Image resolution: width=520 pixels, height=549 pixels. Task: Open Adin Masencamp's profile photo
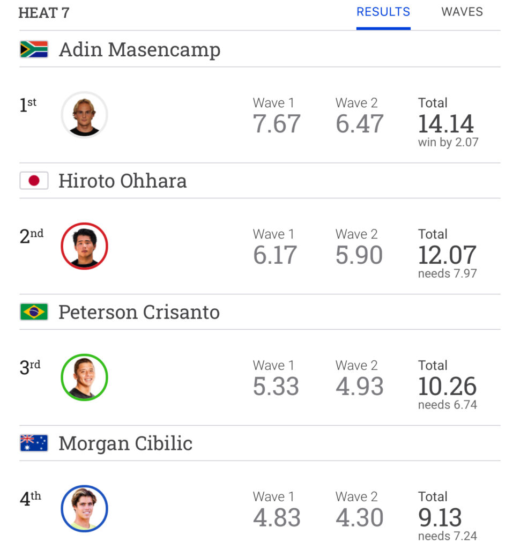[x=84, y=115]
